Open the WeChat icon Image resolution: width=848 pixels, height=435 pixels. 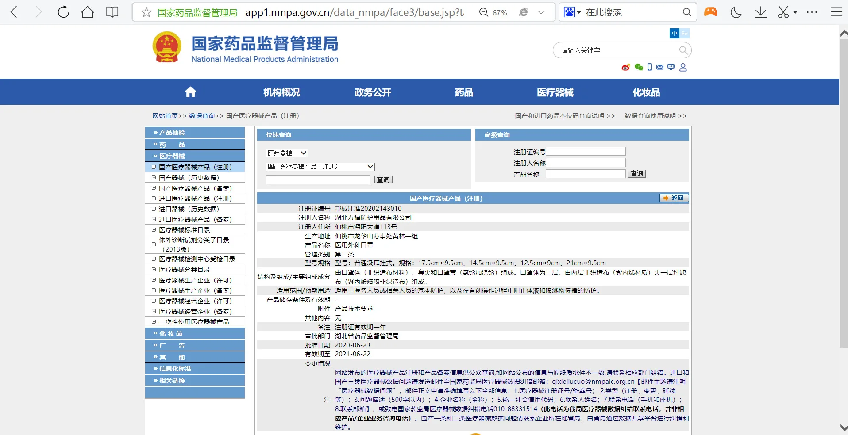pos(638,67)
